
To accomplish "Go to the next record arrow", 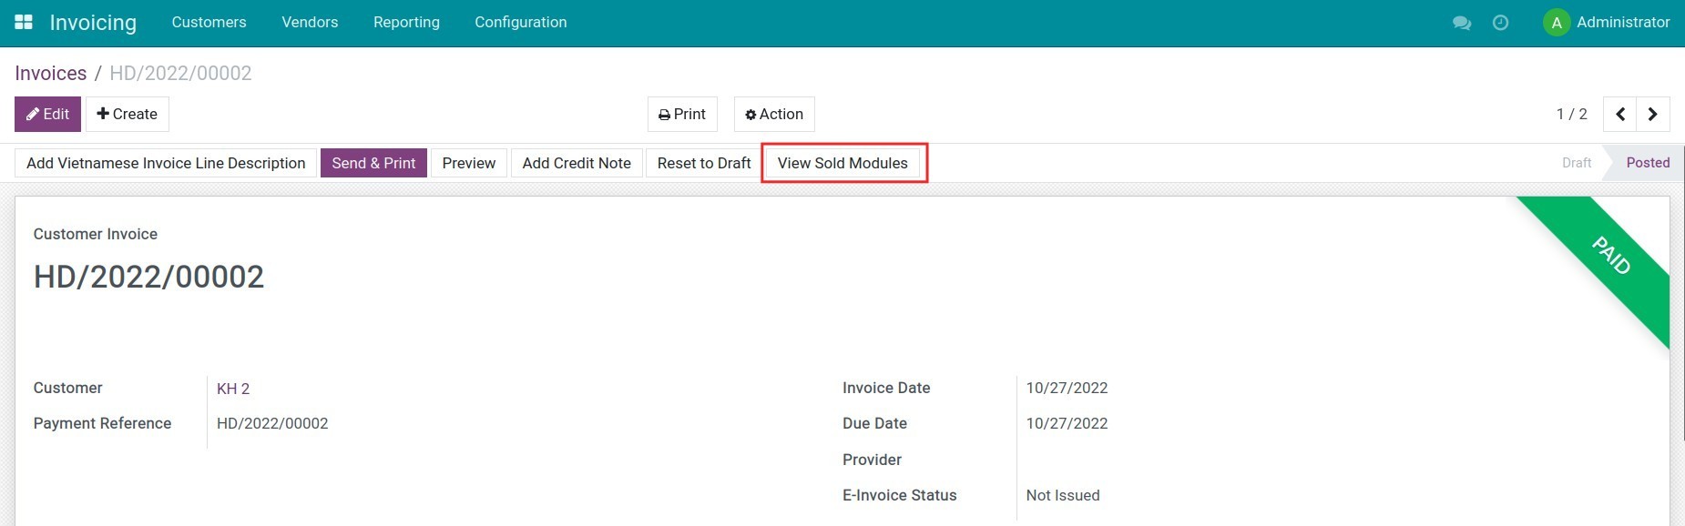I will 1653,115.
